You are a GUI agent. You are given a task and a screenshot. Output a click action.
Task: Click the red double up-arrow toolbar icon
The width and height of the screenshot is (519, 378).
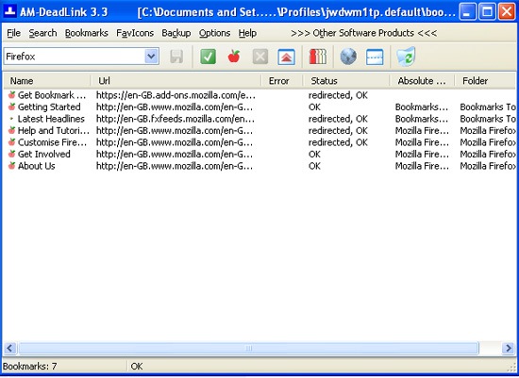pos(286,57)
